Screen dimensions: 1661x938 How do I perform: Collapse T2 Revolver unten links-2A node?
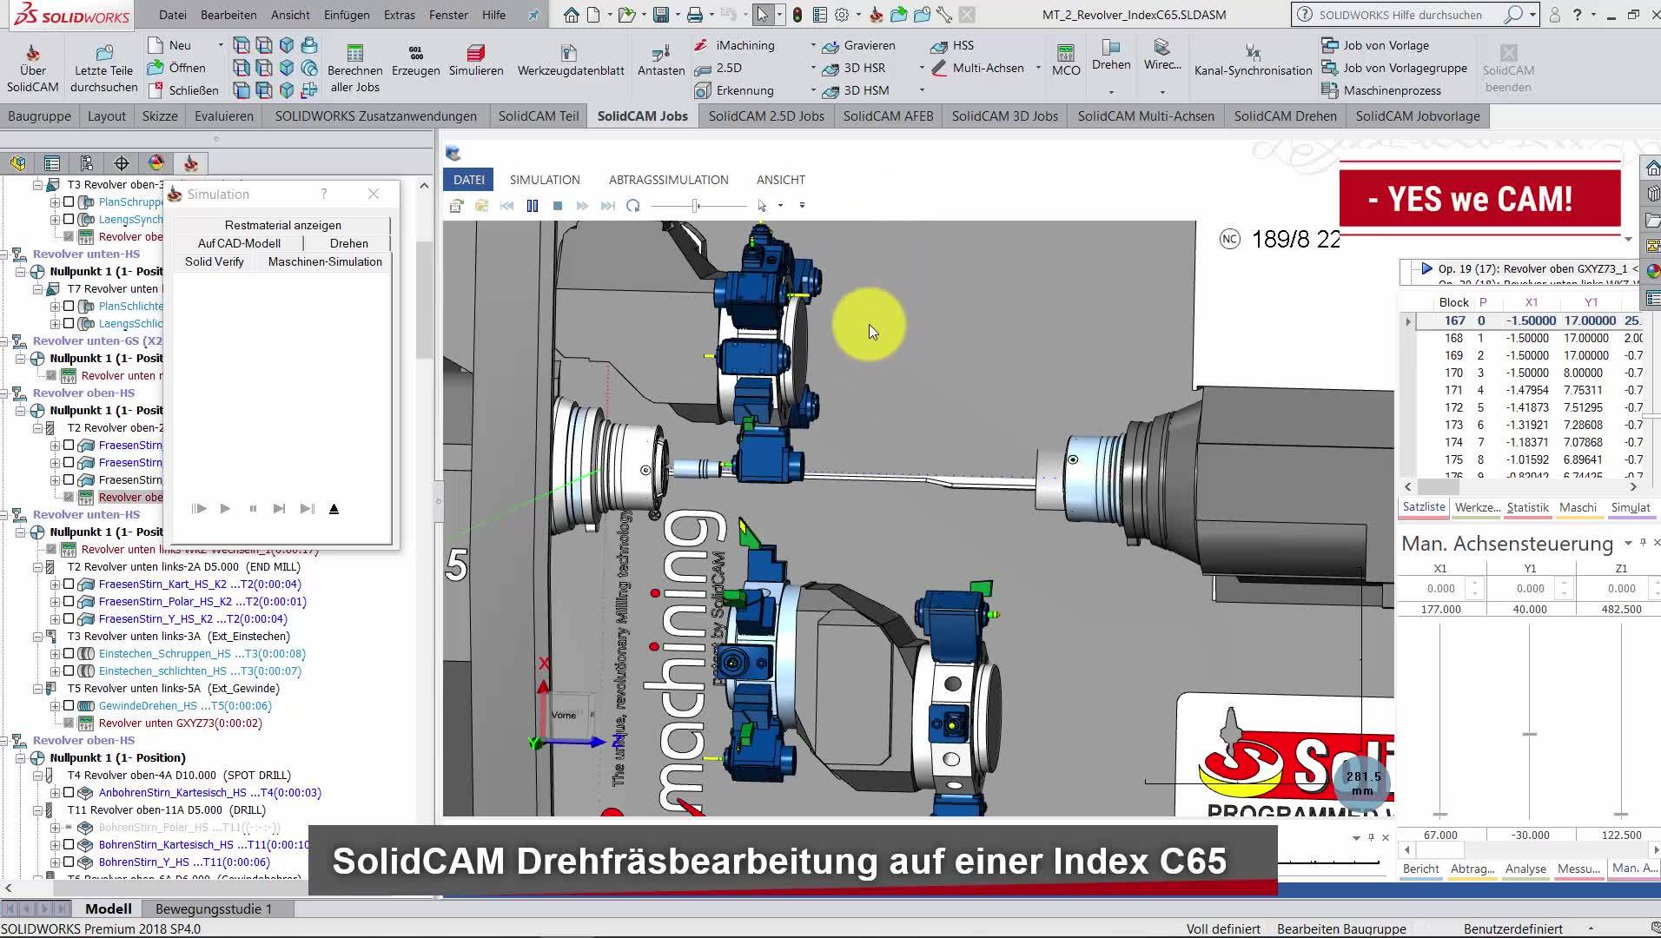pyautogui.click(x=37, y=567)
